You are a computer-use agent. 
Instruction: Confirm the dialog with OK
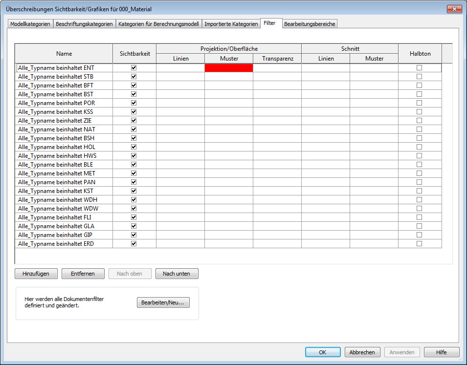click(322, 352)
